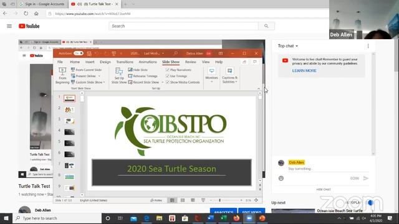Image resolution: width=399 pixels, height=224 pixels.
Task: Uncheck Use Timings checkbox
Action: [168, 76]
